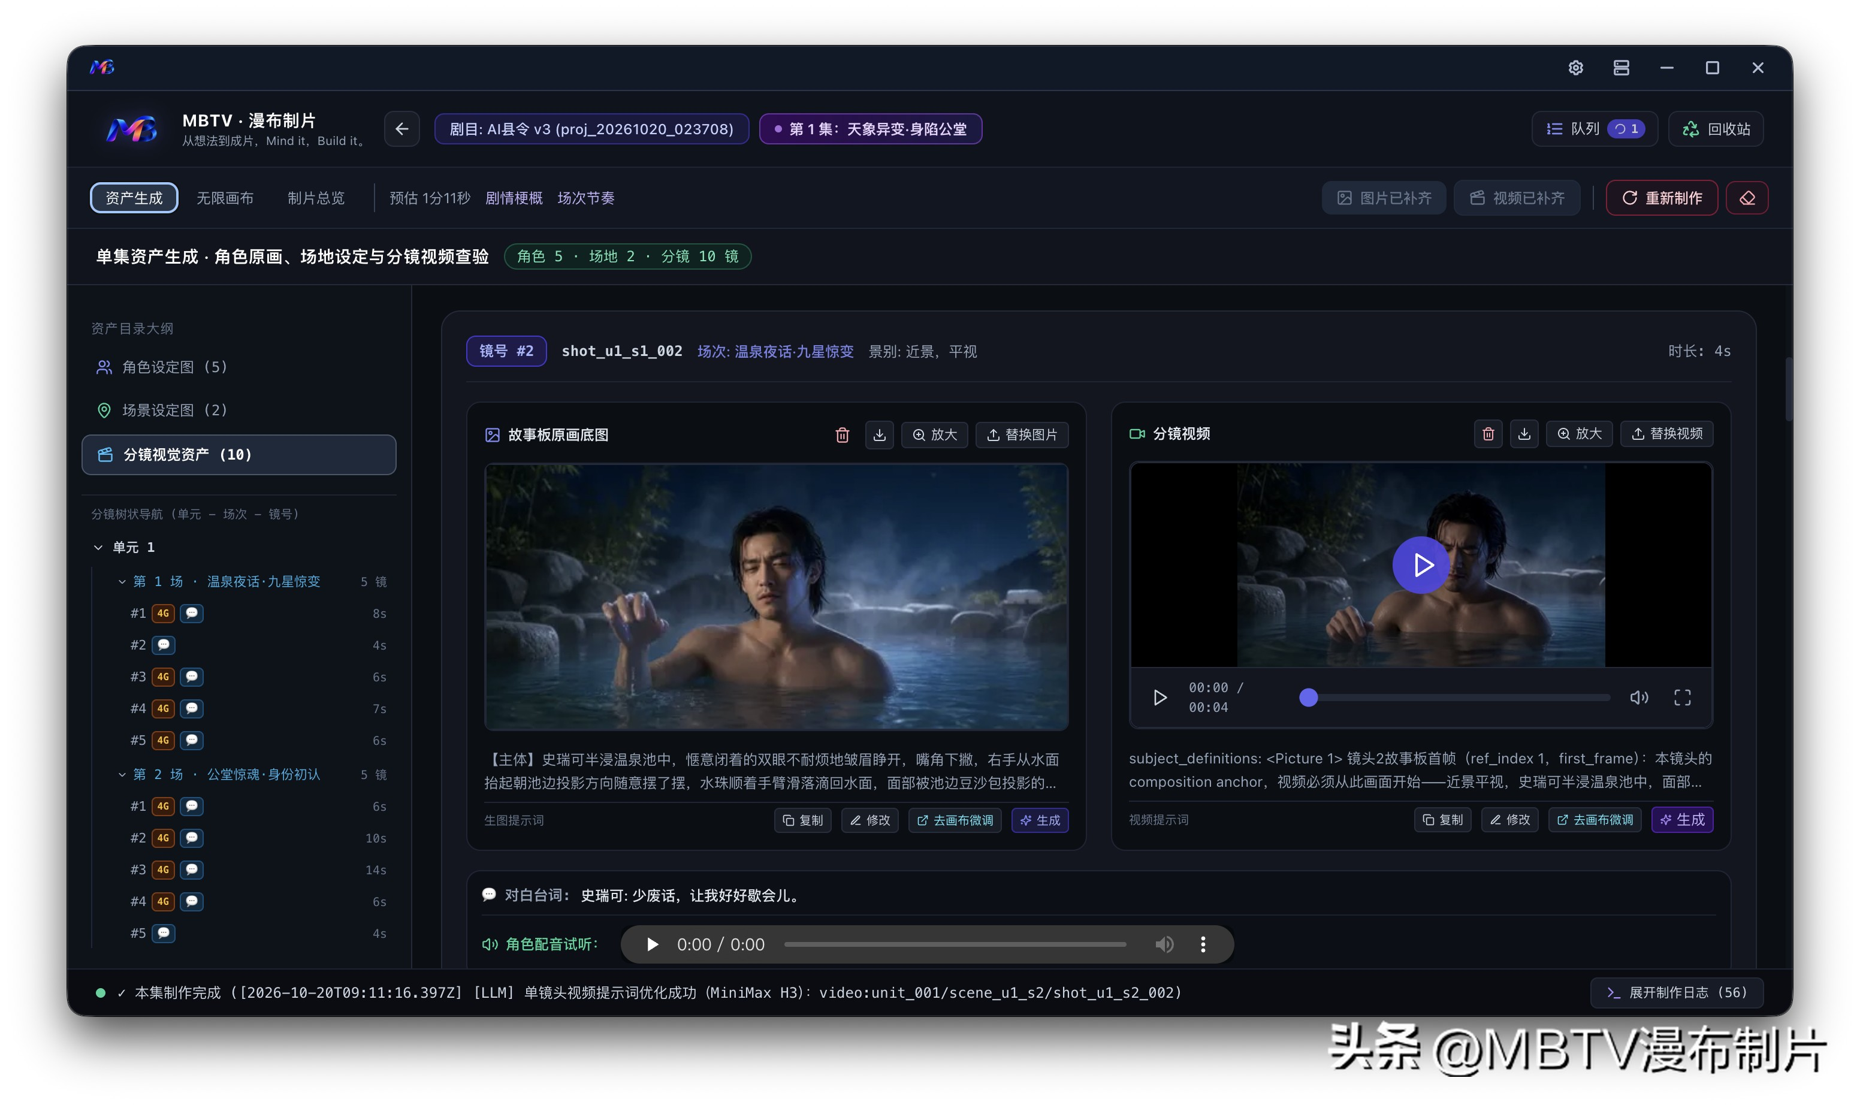Click 生成 for the image prompt

pos(1040,820)
